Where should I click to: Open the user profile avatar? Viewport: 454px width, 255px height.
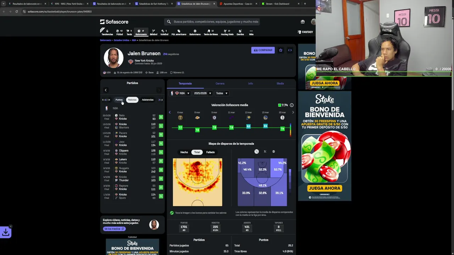tap(313, 22)
